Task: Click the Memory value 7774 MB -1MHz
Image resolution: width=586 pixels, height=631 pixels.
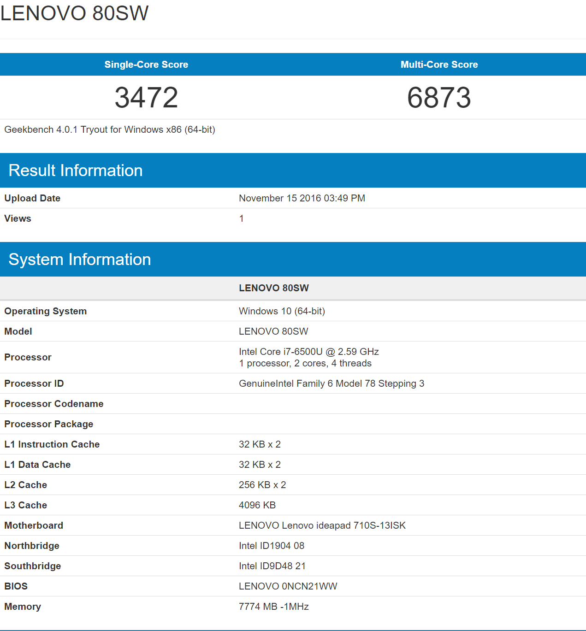Action: pyautogui.click(x=274, y=607)
